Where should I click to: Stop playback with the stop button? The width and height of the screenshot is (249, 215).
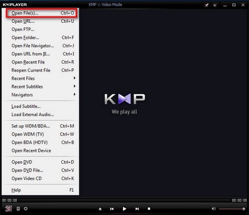(x=149, y=209)
